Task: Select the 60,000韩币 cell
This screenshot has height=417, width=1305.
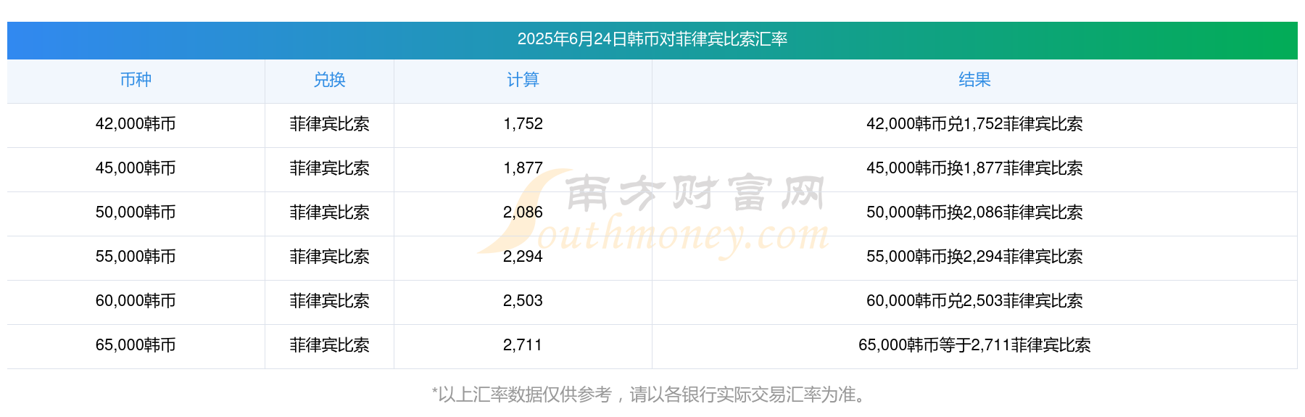Action: click(136, 301)
